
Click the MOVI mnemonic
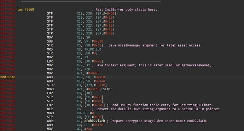point(51,113)
